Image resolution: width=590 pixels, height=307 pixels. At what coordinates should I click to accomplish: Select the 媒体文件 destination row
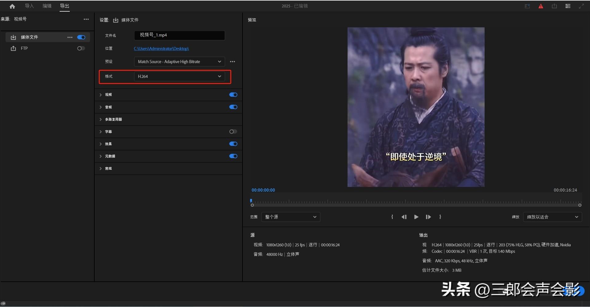pos(48,37)
